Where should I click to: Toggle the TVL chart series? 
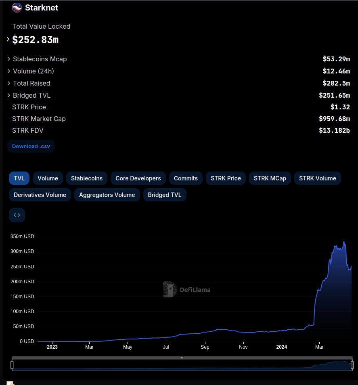point(19,178)
